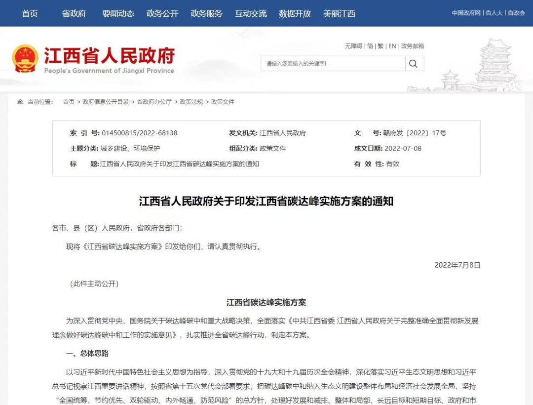533x405 pixels.
Task: Click the home icon beside 当前位置
Action: 20,101
